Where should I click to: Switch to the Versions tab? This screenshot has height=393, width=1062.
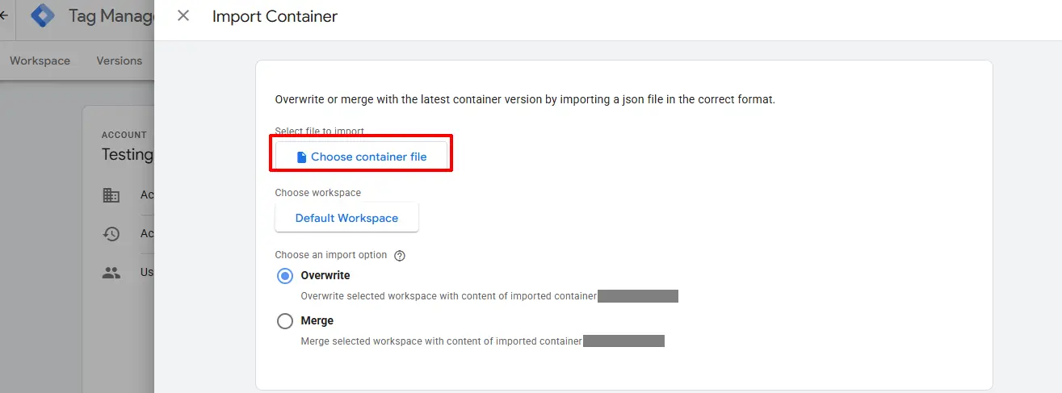point(120,61)
